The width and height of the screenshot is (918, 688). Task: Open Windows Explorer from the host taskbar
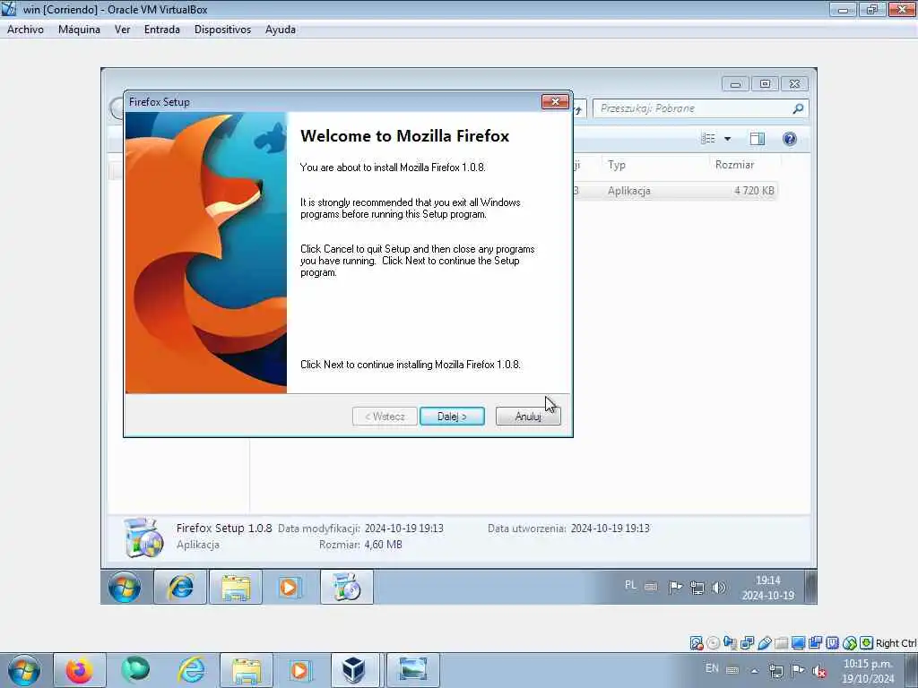point(247,670)
